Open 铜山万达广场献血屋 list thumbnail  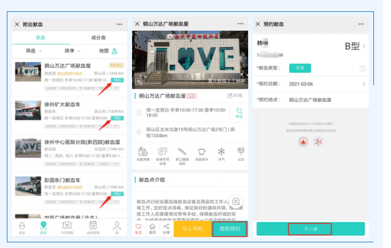28,72
